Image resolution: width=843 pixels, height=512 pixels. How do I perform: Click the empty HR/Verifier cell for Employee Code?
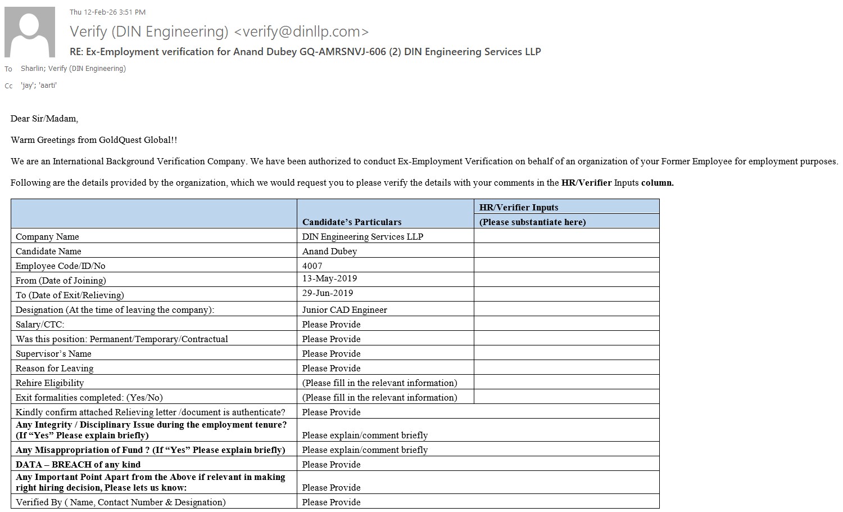tap(566, 265)
